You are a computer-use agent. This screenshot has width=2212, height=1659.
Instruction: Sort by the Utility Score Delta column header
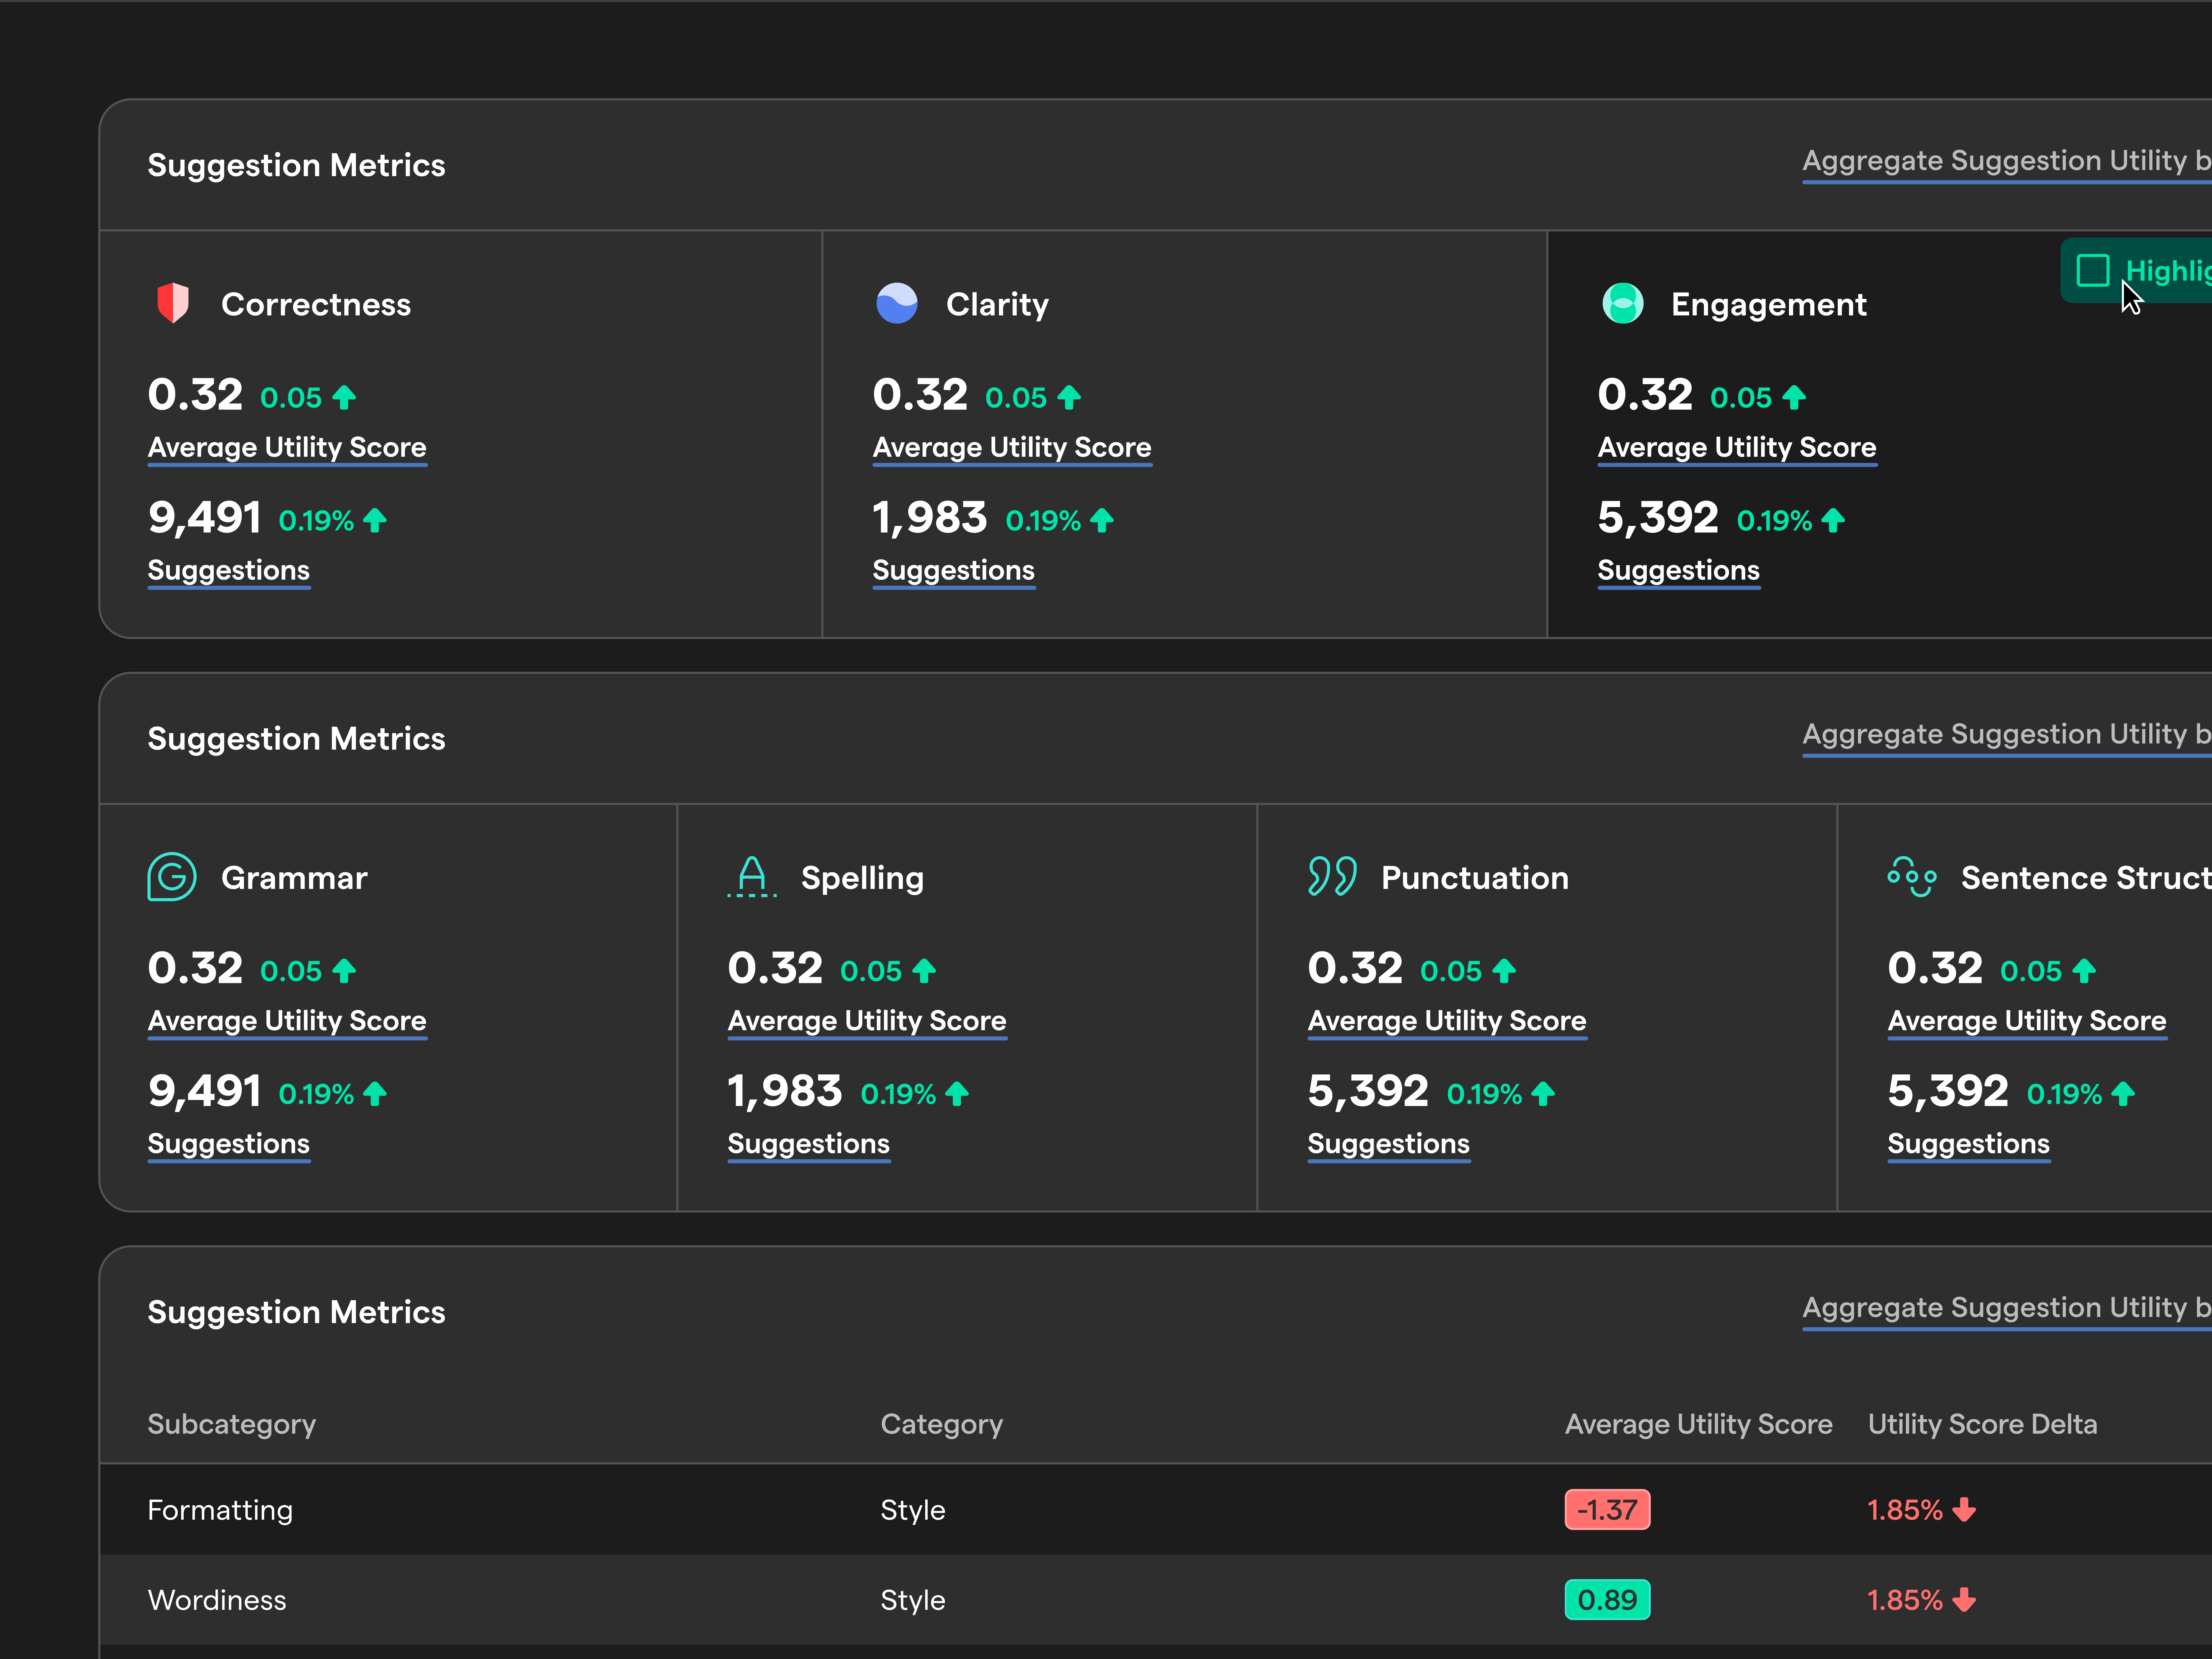pos(1983,1424)
